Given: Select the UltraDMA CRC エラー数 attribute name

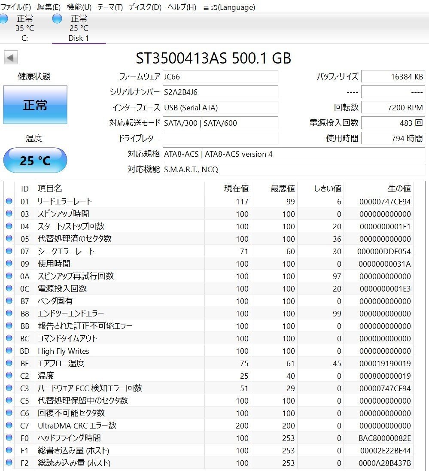Looking at the screenshot, I should pos(77,425).
